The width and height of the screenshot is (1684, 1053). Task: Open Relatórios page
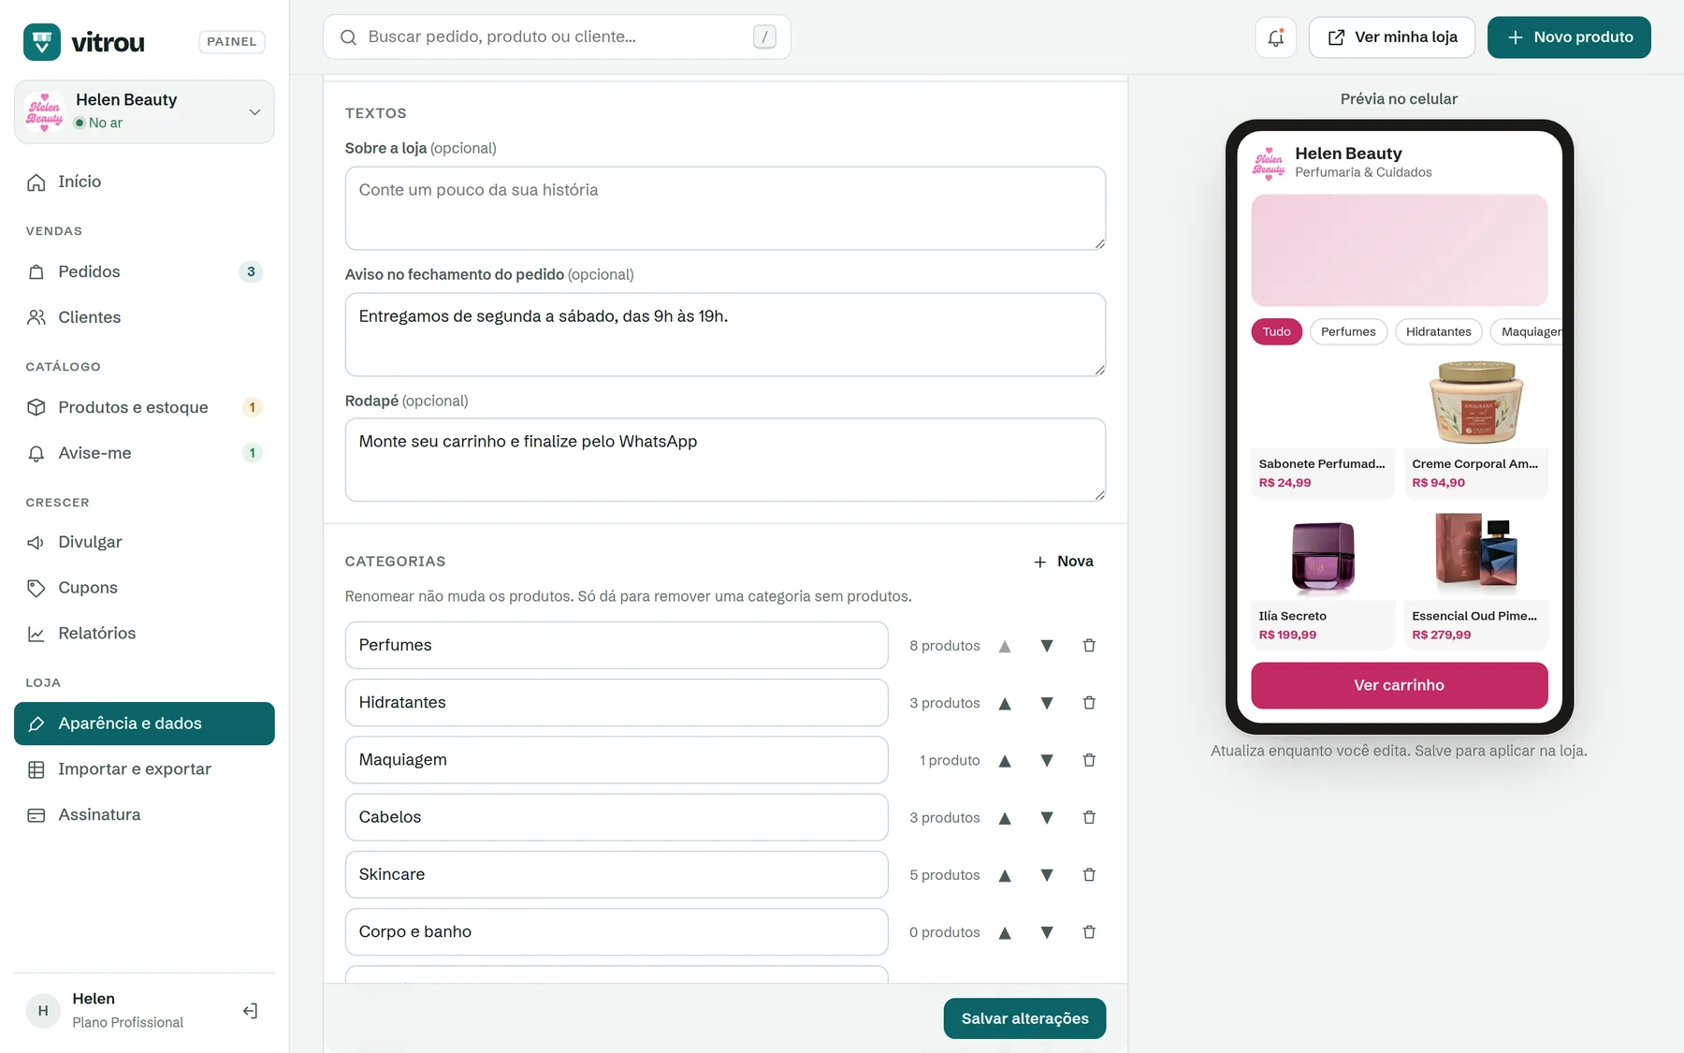tap(144, 634)
